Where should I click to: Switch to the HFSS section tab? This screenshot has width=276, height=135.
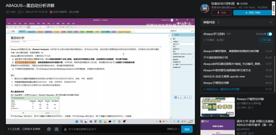pyautogui.click(x=97, y=32)
